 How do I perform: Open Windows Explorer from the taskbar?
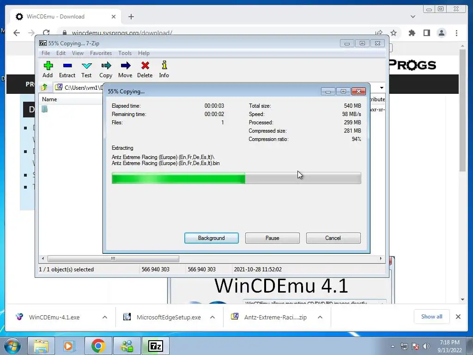click(x=41, y=346)
